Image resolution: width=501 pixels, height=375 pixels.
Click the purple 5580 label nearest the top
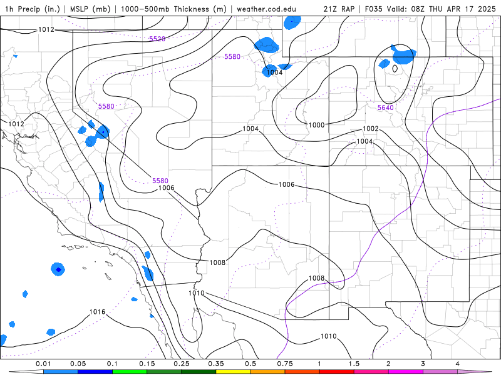tap(232, 57)
